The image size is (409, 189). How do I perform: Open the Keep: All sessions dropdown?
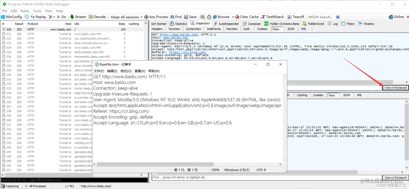click(127, 17)
